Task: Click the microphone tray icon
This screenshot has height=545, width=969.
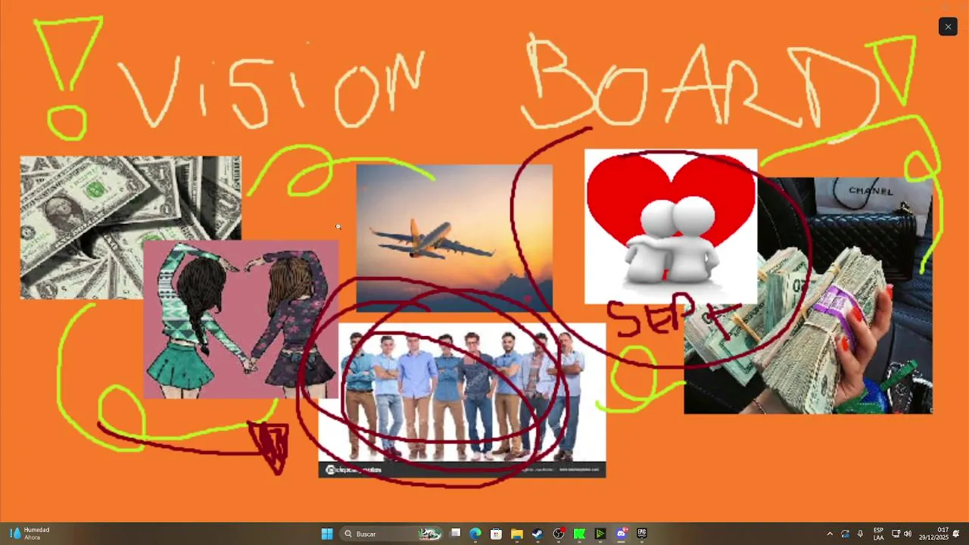Action: coord(860,534)
